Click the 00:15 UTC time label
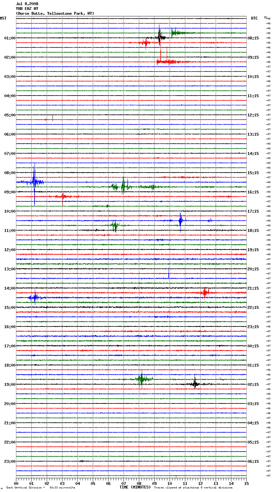This screenshot has width=272, height=492. tap(253, 346)
